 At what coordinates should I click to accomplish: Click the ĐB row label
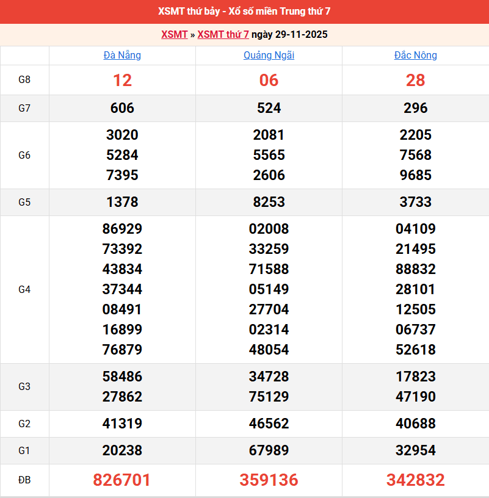point(24,480)
